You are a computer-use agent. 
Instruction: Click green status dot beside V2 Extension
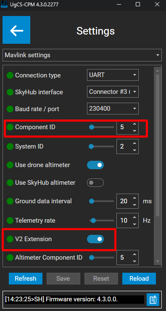[x=10, y=239]
